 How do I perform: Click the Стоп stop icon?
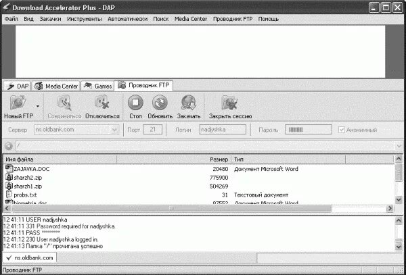[x=135, y=103]
